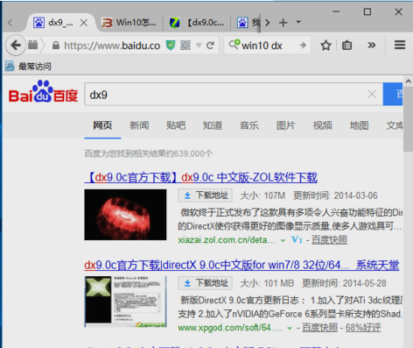Open the ZOL软件下载 dx9.0c result link
413x348 pixels.
201,177
